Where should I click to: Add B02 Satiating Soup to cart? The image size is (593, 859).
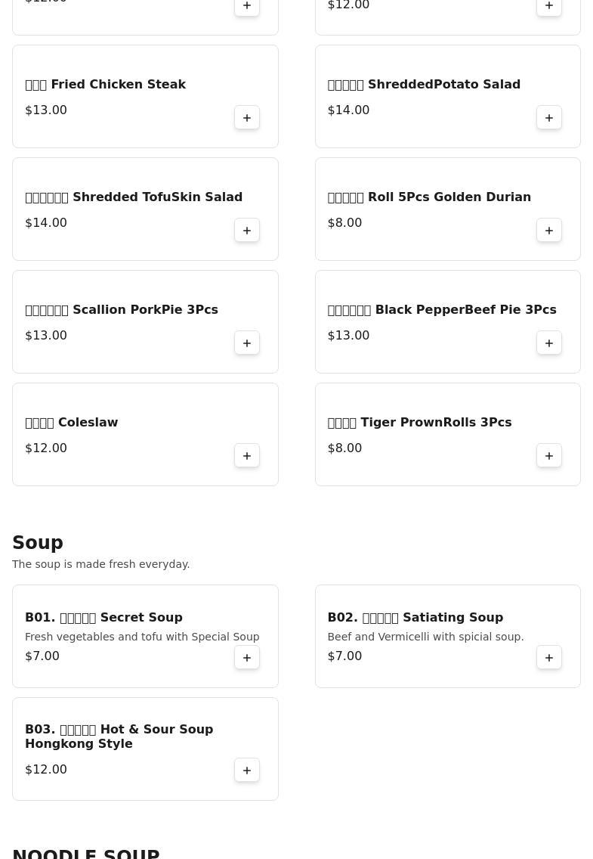[x=549, y=658]
